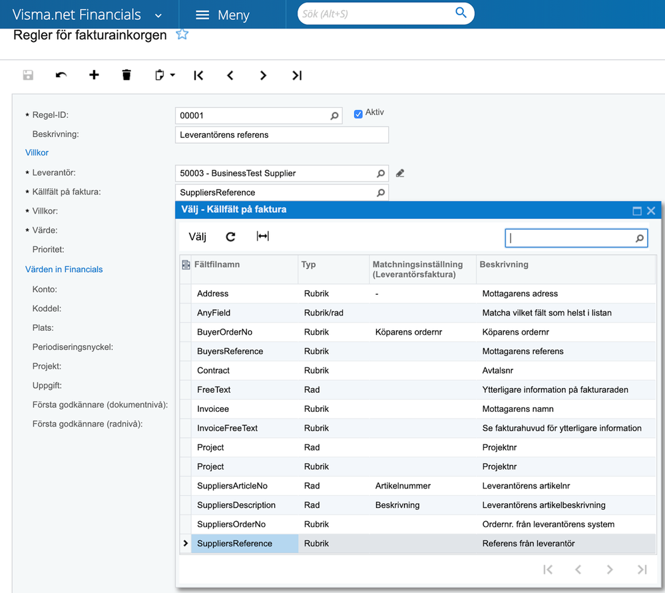Select the BuyerOrderNo row
The width and height of the screenshot is (665, 593).
(418, 332)
